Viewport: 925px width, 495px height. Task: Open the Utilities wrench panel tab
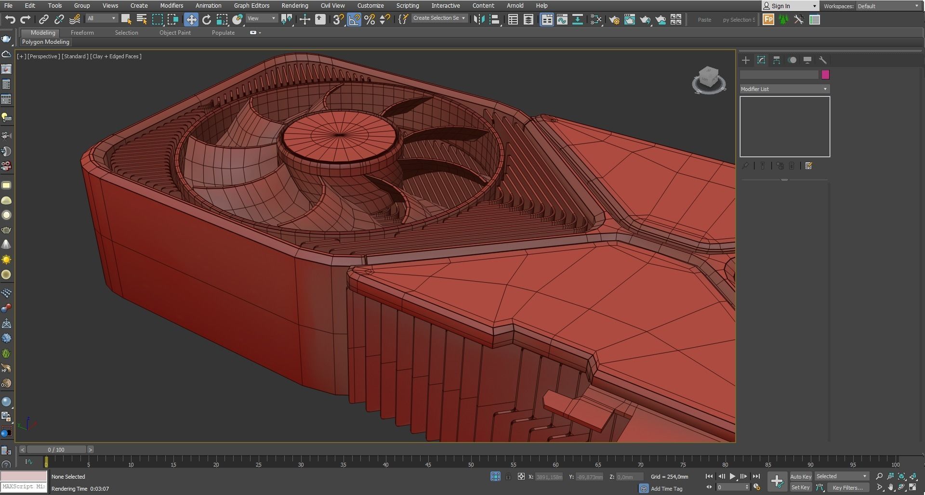(x=823, y=60)
